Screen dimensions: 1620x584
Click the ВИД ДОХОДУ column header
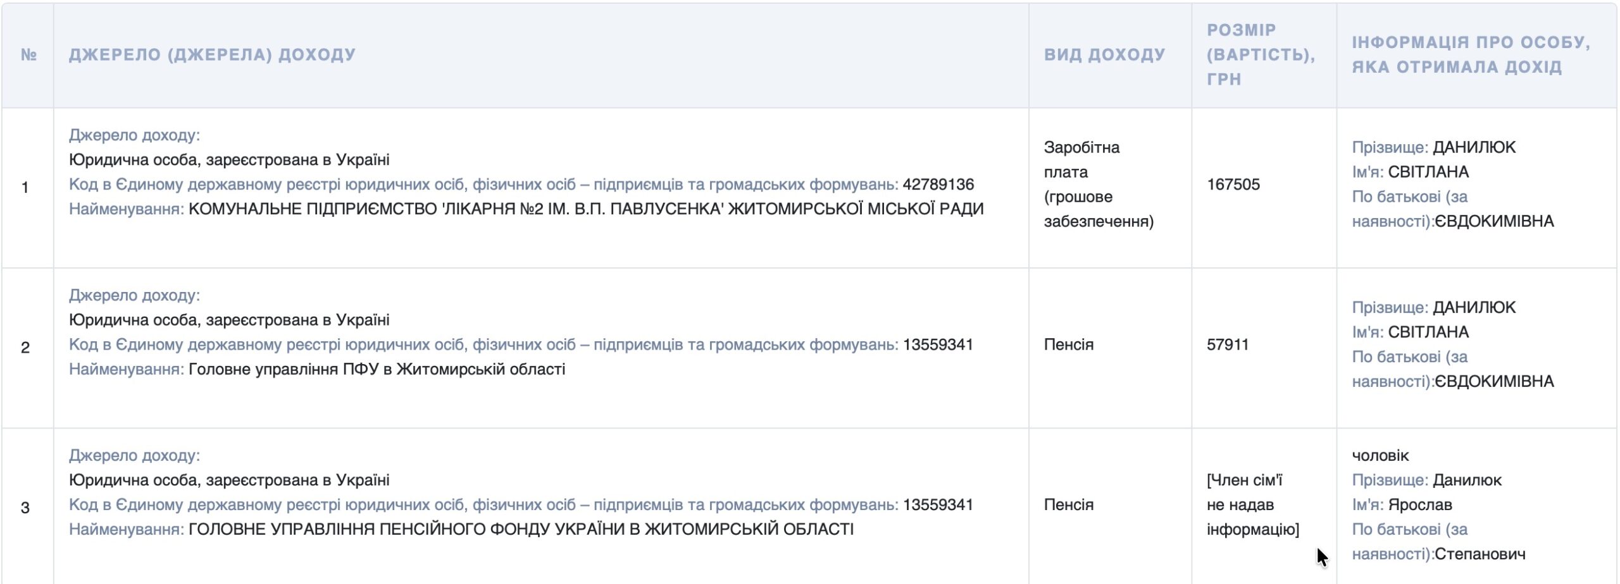[x=1104, y=55]
